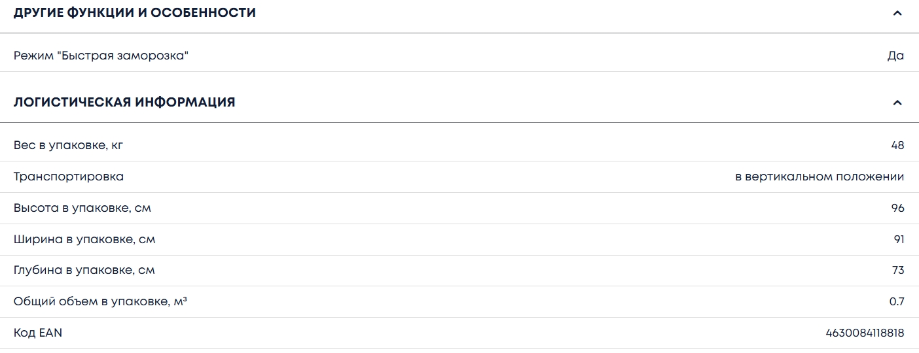Select the "в вертикальном положении" value

(x=820, y=176)
